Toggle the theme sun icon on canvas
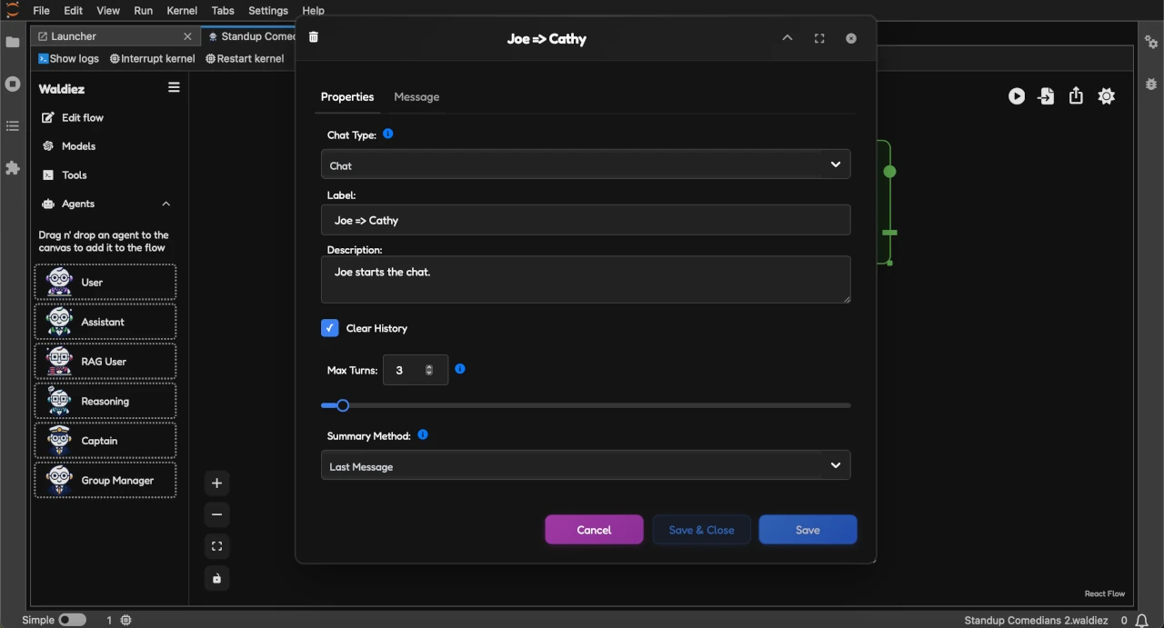Image resolution: width=1164 pixels, height=628 pixels. 1106,96
